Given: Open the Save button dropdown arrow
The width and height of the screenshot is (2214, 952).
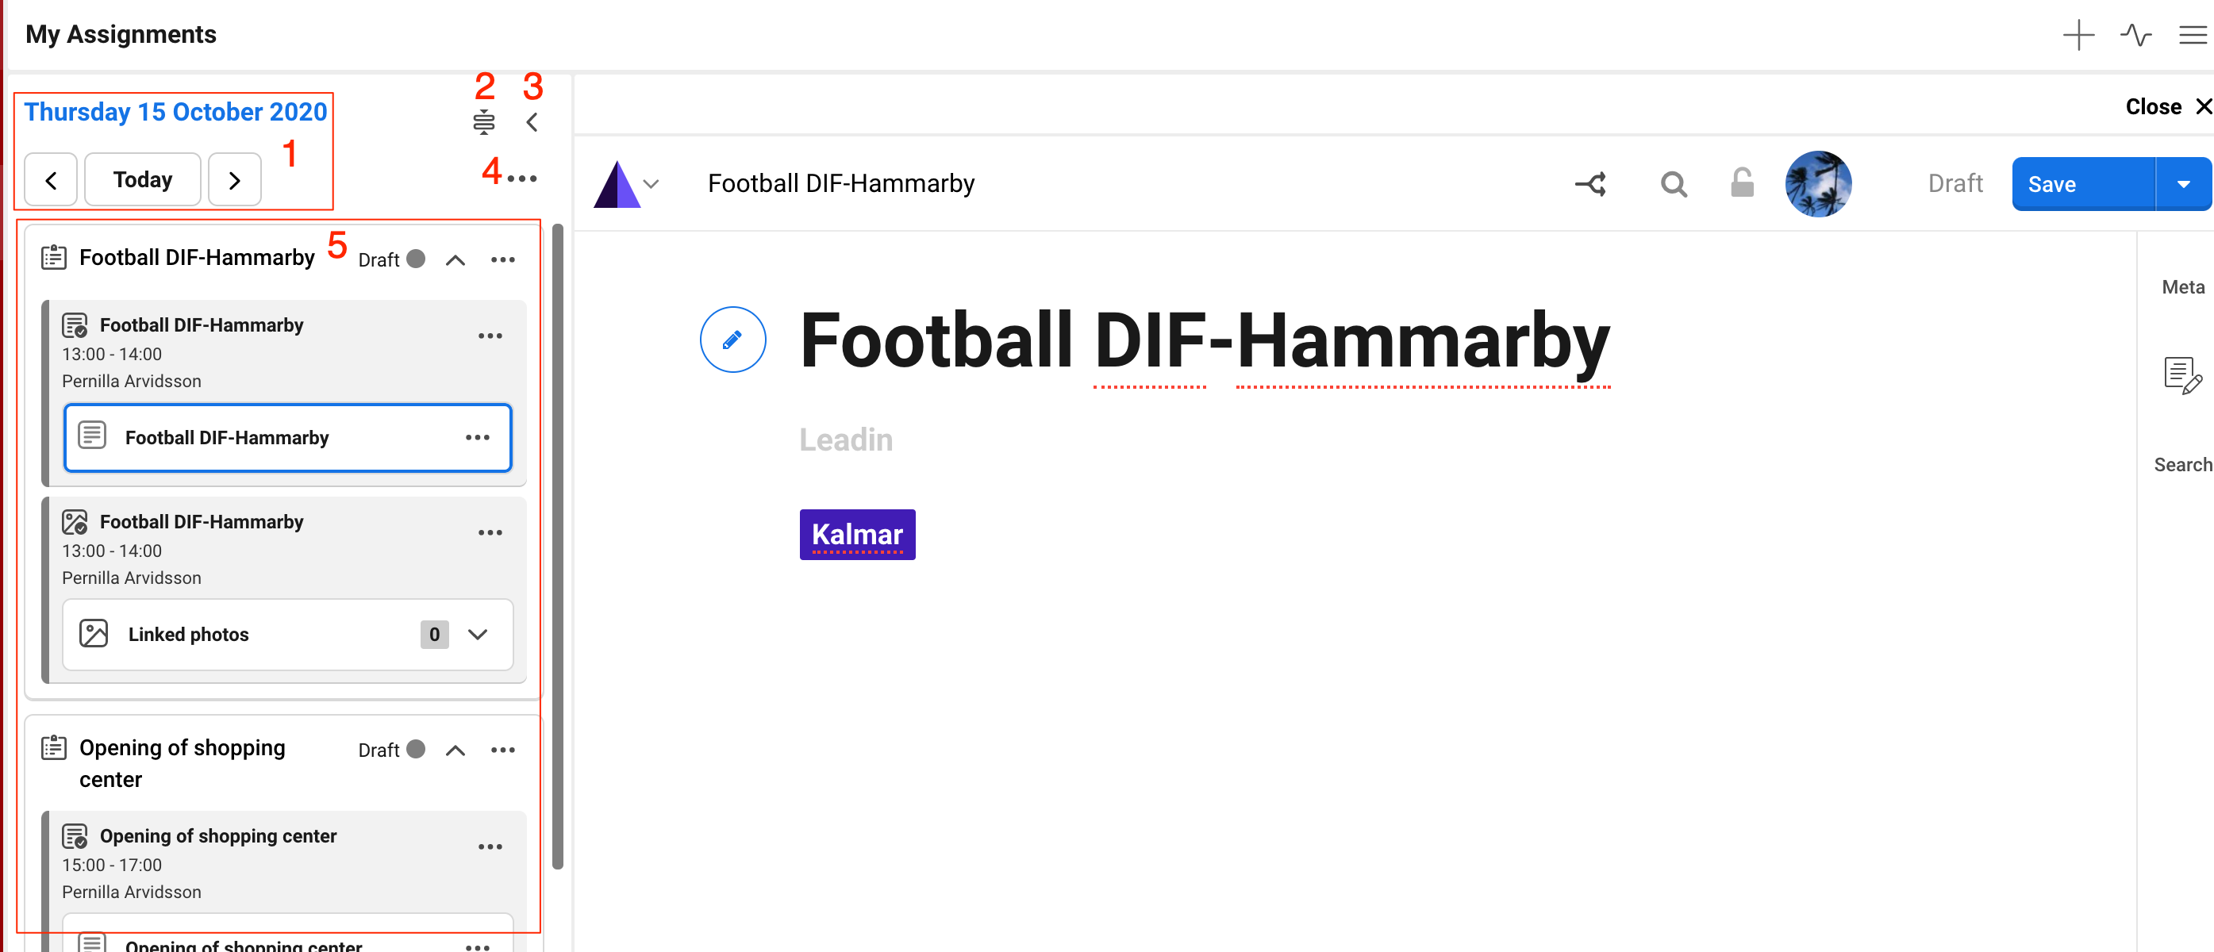Looking at the screenshot, I should tap(2182, 184).
